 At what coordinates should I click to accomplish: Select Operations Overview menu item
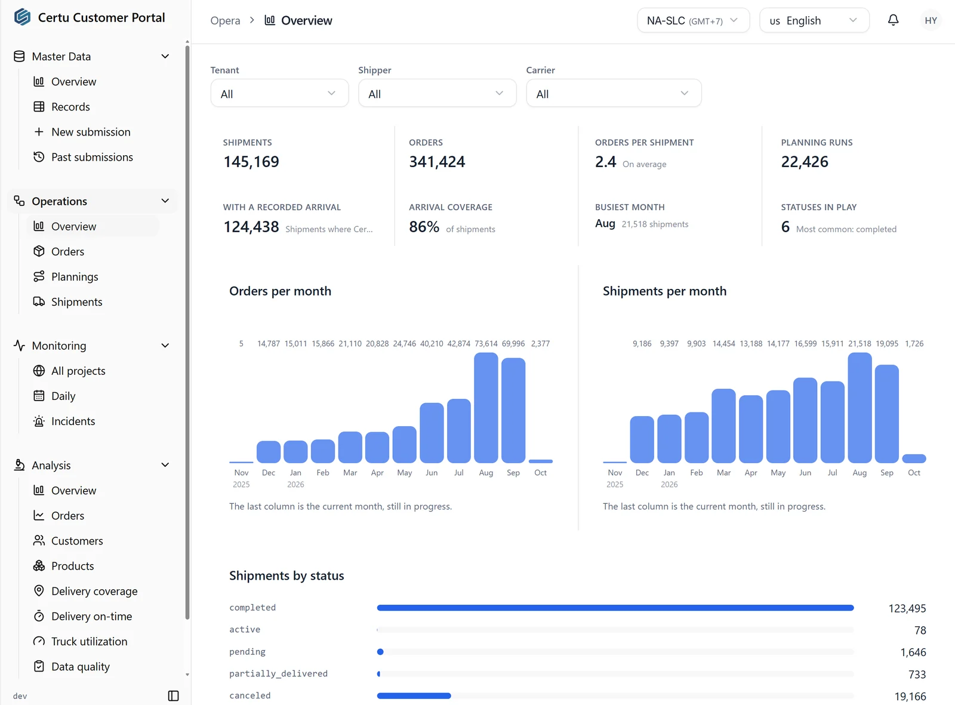(93, 226)
